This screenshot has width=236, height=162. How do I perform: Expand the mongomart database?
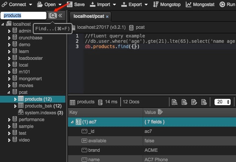(9, 79)
